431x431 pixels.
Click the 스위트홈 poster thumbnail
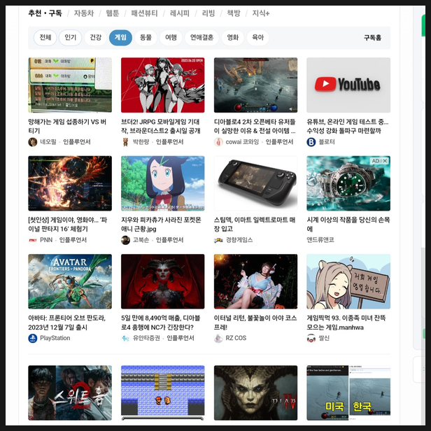click(70, 393)
